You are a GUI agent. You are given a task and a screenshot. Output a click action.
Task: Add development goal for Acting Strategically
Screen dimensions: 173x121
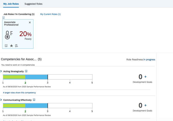point(145,77)
